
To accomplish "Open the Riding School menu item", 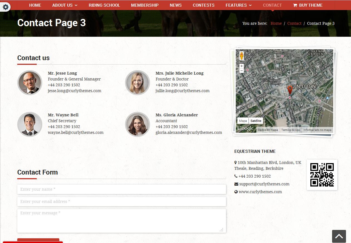I will click(x=104, y=5).
